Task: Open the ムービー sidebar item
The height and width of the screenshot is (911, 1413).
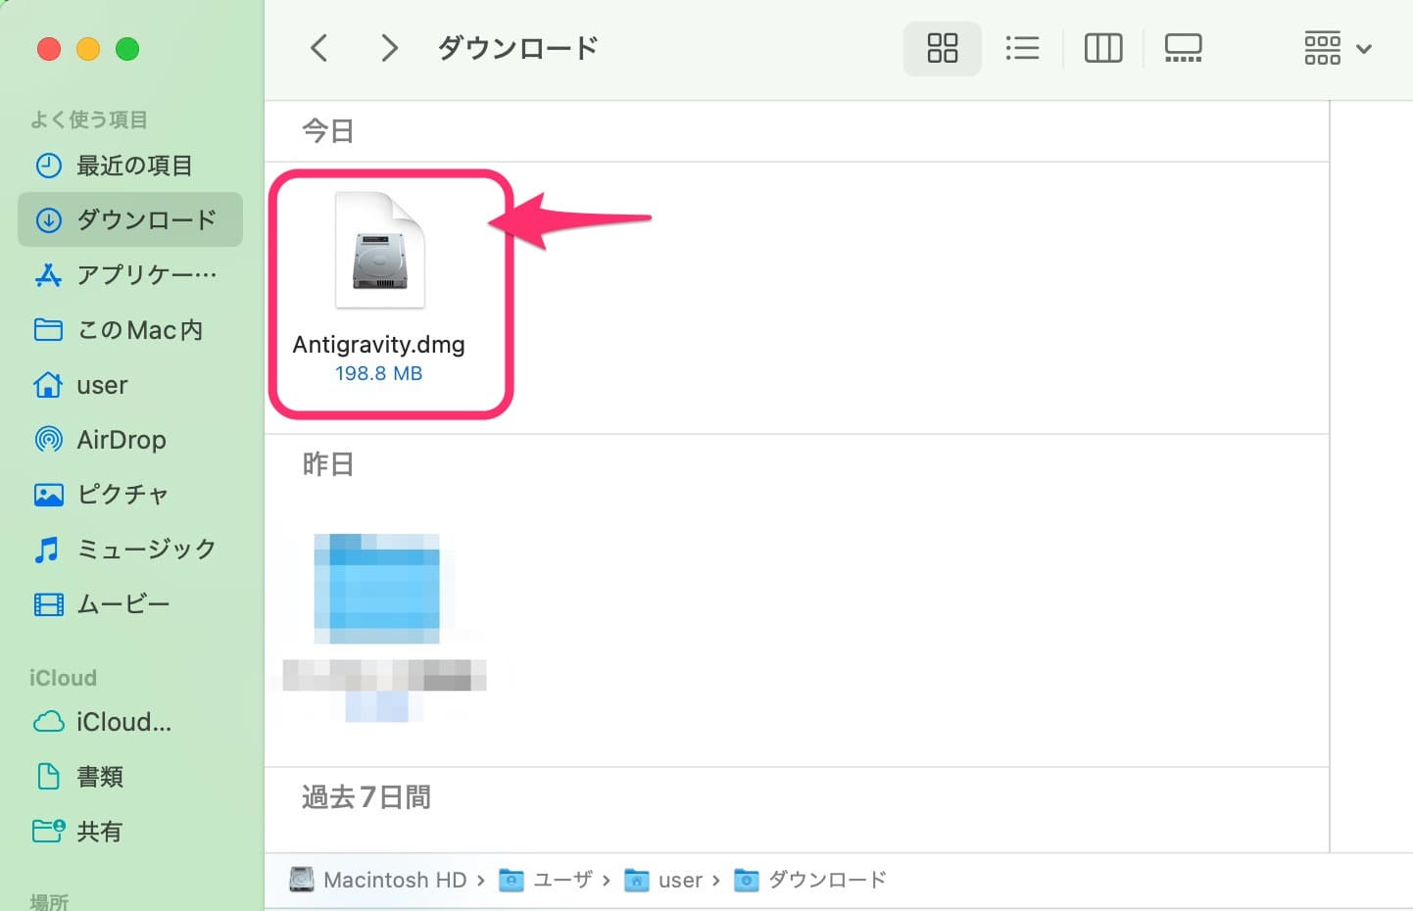Action: 123,603
